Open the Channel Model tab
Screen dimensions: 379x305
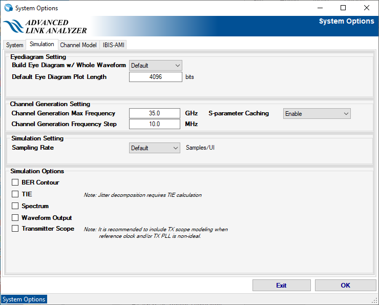78,45
